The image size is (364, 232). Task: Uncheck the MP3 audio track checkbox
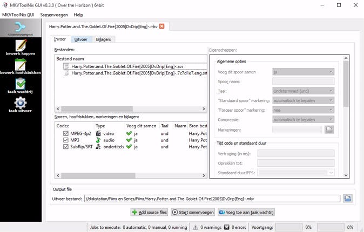point(66,140)
